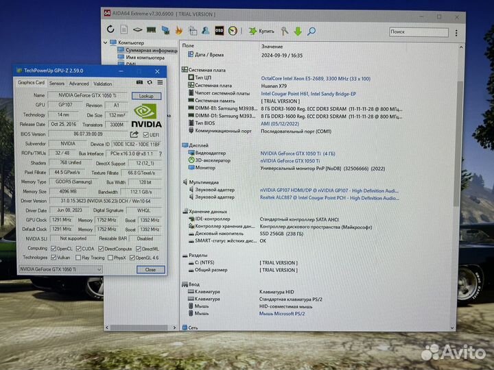Click the Lookup button in GPU-Z
Image resolution: width=494 pixels, height=370 pixels.
coord(146,96)
